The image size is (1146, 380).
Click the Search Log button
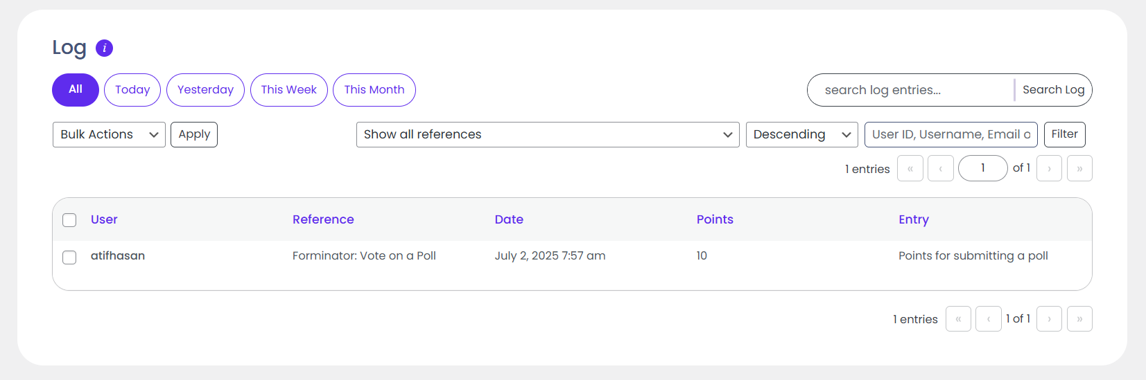pos(1053,90)
